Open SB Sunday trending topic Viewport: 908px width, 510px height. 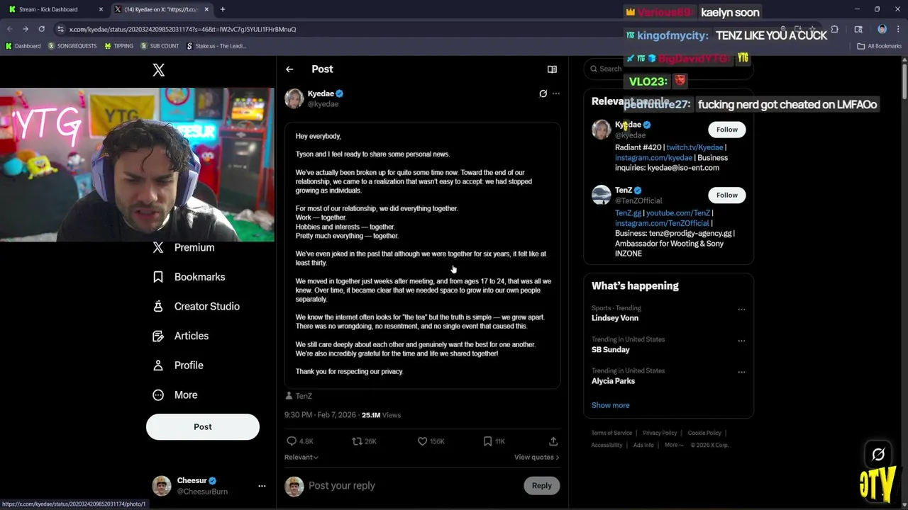click(x=611, y=350)
